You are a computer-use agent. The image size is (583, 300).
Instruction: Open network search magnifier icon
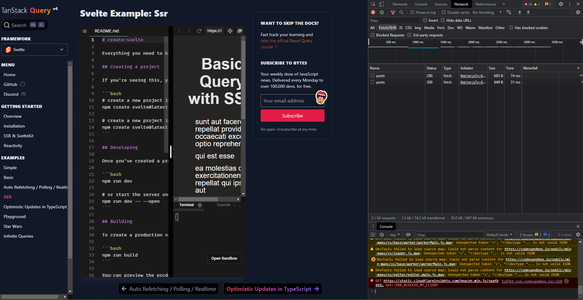point(401,12)
